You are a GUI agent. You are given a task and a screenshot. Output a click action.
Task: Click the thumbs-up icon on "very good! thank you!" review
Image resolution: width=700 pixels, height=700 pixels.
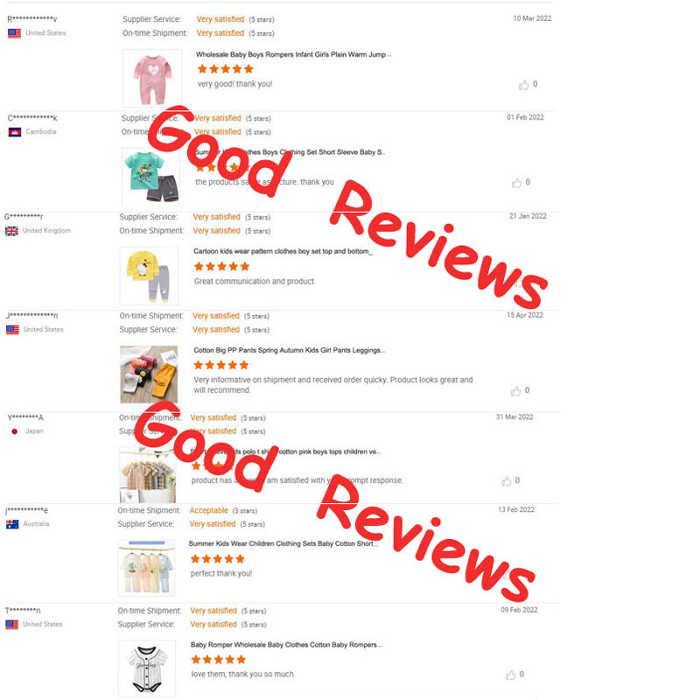coord(523,84)
